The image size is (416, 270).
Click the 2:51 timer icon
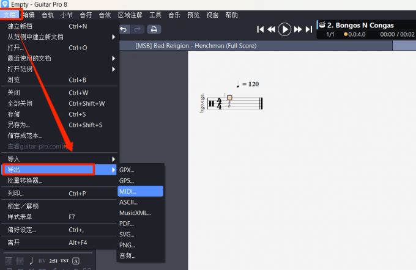53,261
